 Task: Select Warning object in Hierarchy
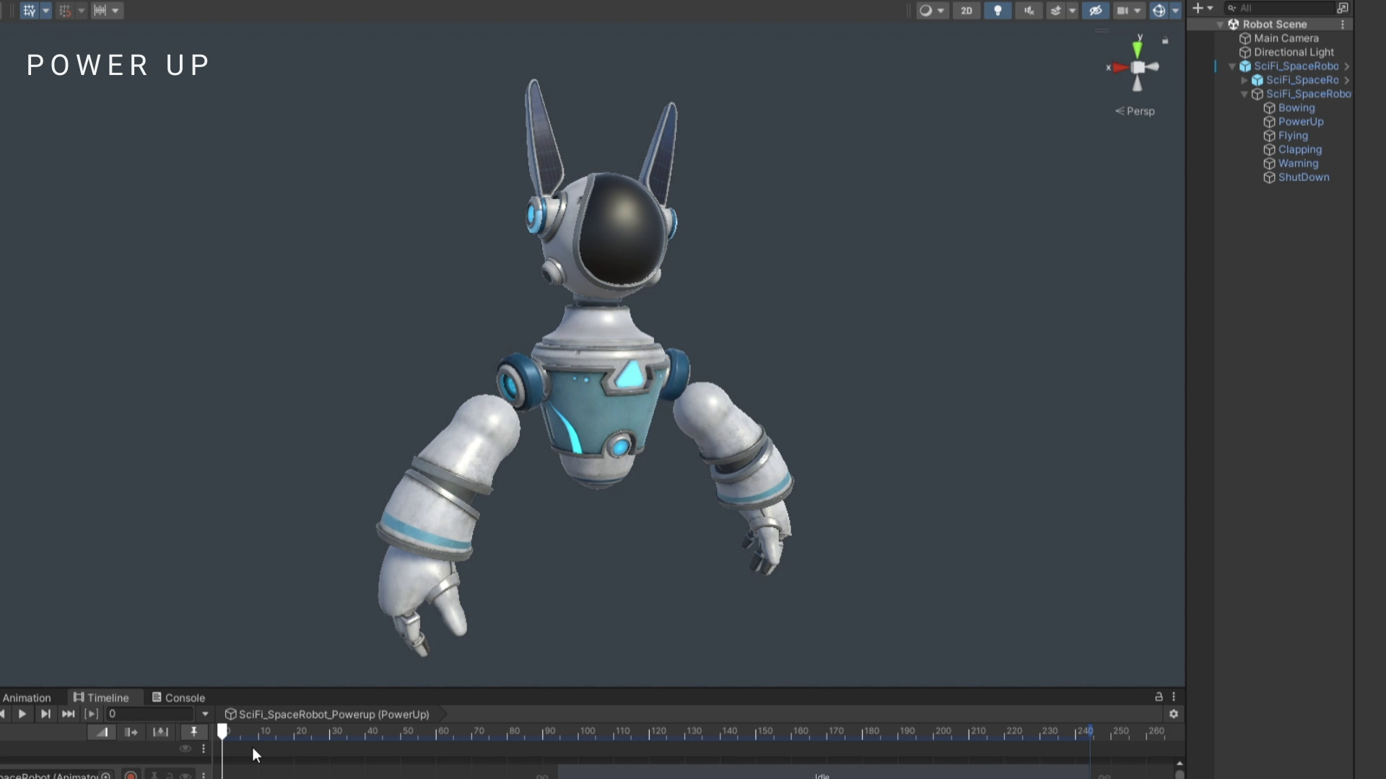click(1298, 163)
